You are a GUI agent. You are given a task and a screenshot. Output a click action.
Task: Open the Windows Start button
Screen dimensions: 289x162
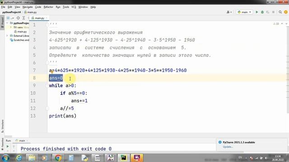(6, 158)
